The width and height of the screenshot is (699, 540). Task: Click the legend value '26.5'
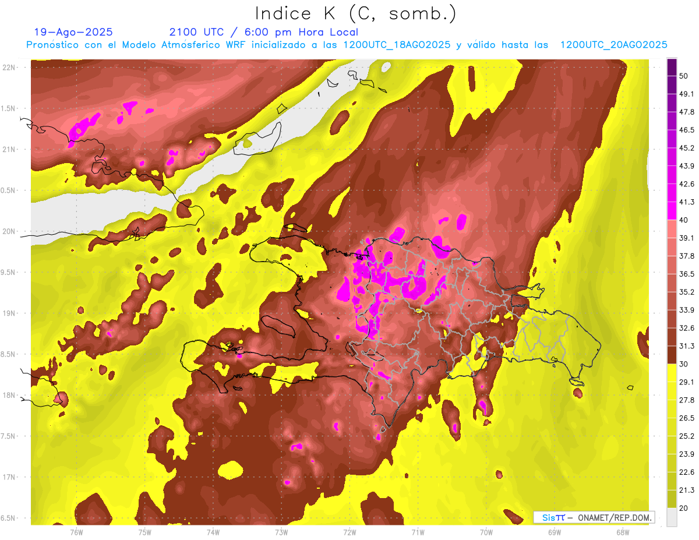tap(687, 418)
